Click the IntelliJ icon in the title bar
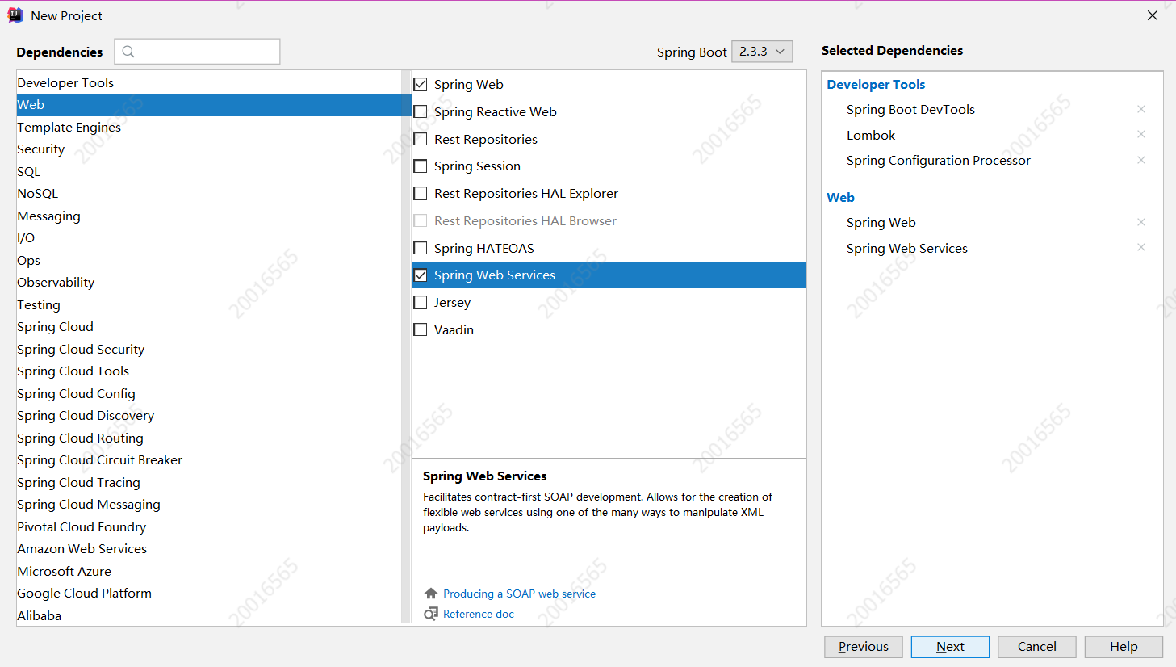Image resolution: width=1176 pixels, height=667 pixels. (15, 15)
